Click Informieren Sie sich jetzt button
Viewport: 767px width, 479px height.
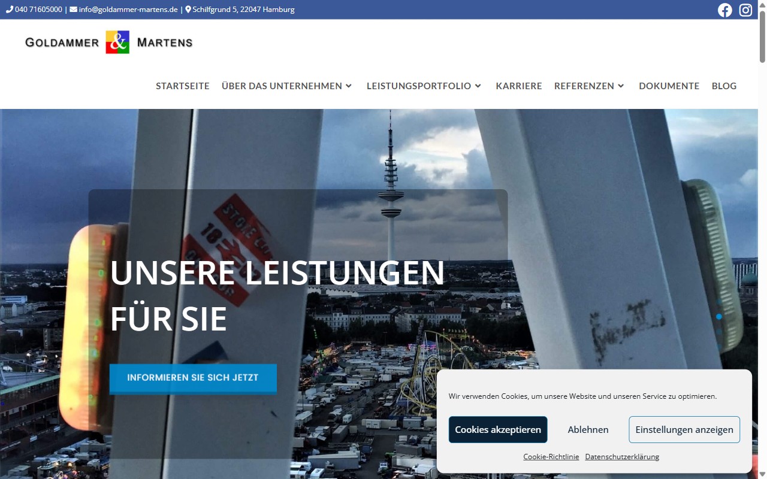click(193, 378)
